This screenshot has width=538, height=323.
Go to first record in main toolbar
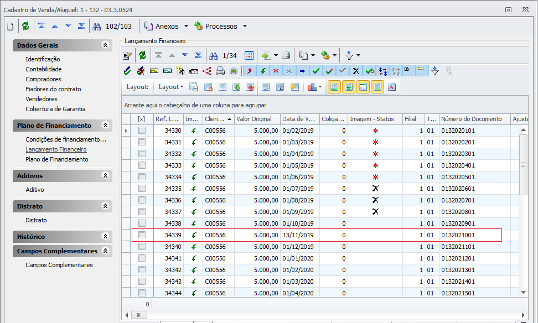coord(42,26)
